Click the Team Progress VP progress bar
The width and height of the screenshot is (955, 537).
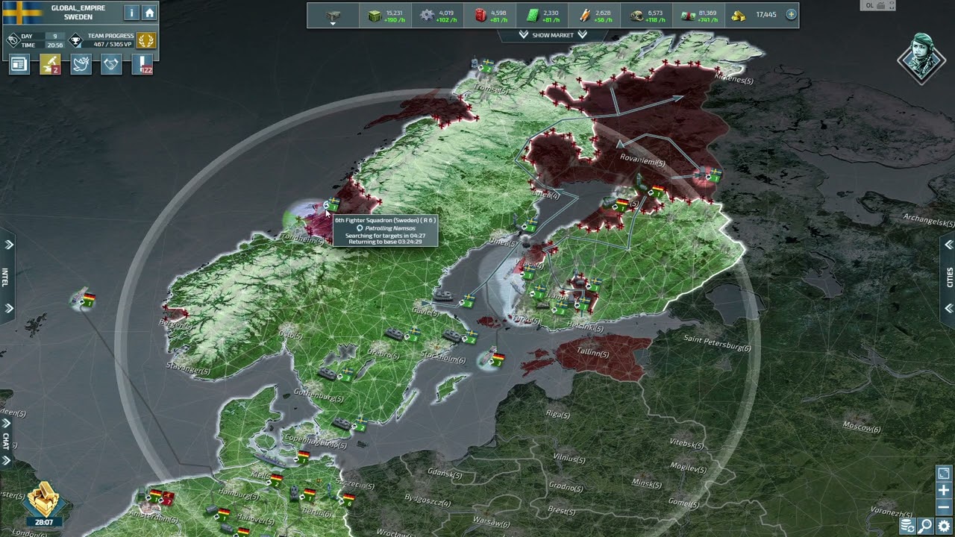pyautogui.click(x=110, y=44)
